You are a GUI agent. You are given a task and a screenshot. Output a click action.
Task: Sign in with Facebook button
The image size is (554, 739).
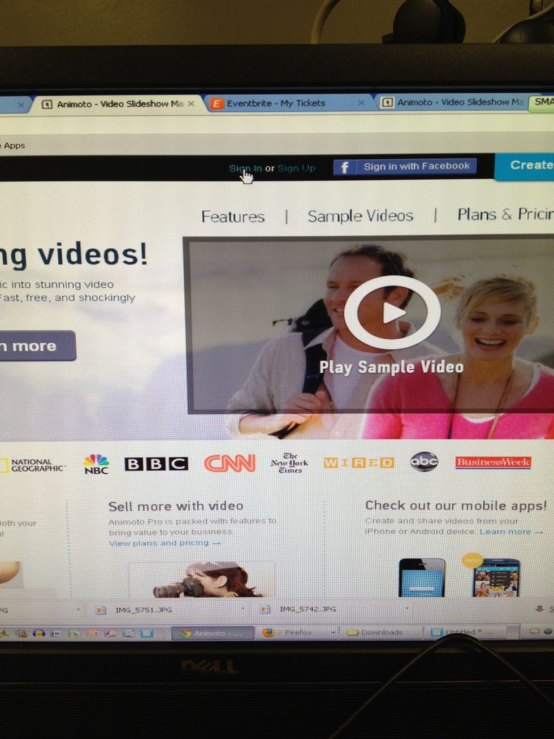[x=405, y=166]
